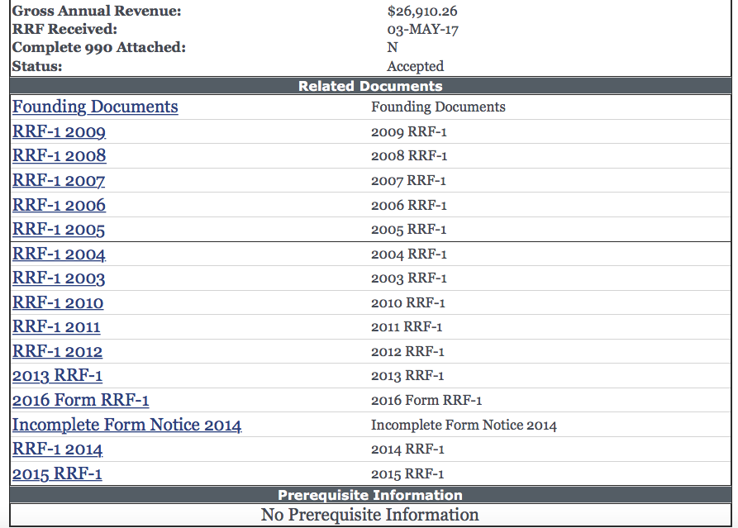Open the RRF-1 2004 filing link
The height and width of the screenshot is (528, 738).
59,254
